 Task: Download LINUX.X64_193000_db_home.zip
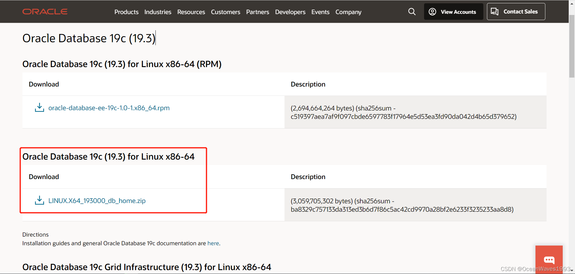click(97, 201)
